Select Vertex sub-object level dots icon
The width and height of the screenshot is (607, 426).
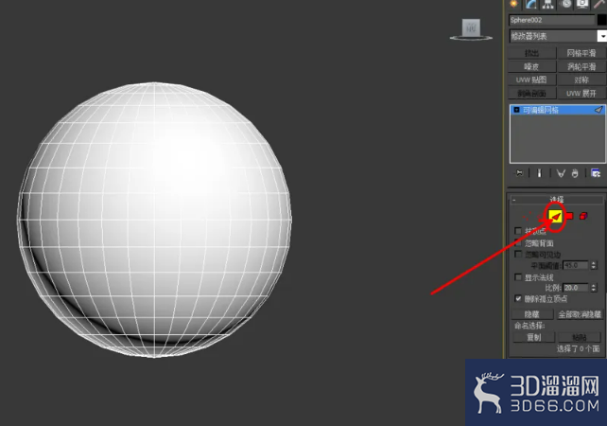tap(528, 216)
